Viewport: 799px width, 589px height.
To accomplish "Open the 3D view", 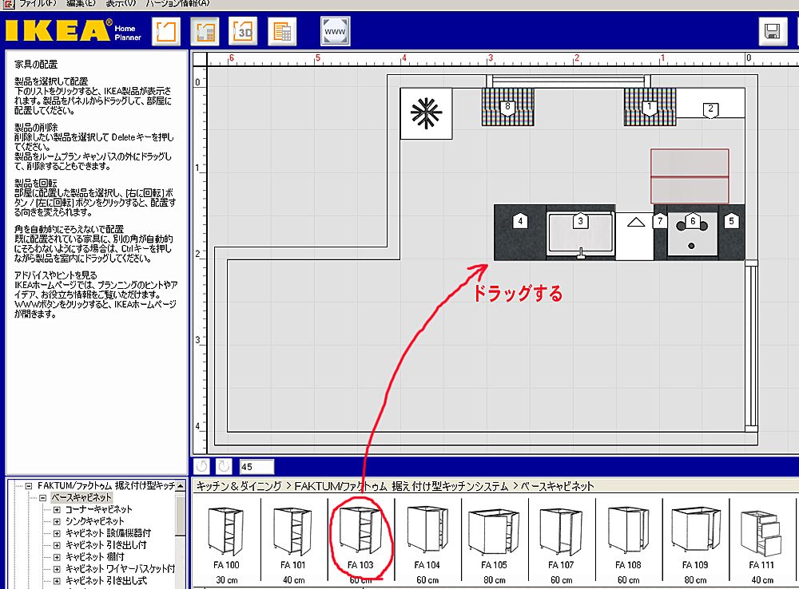I will click(244, 32).
